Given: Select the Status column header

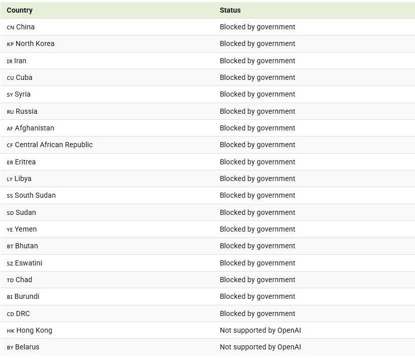Looking at the screenshot, I should (x=230, y=10).
